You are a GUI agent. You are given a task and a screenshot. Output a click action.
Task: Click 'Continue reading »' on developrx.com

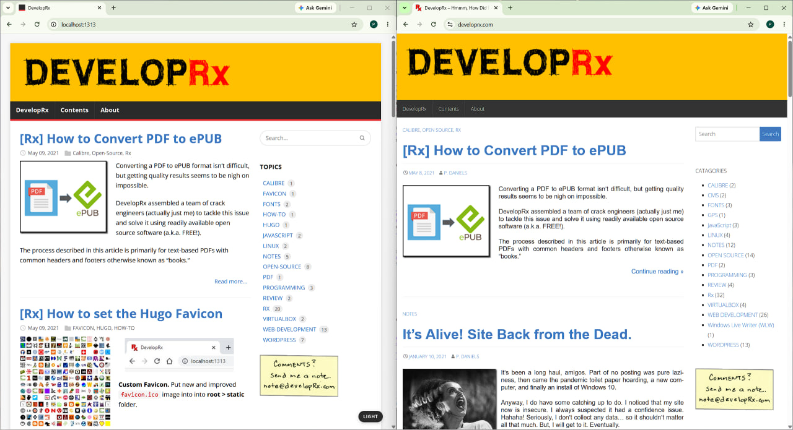coord(657,272)
